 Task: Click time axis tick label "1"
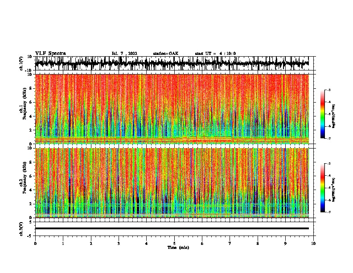click(63, 243)
